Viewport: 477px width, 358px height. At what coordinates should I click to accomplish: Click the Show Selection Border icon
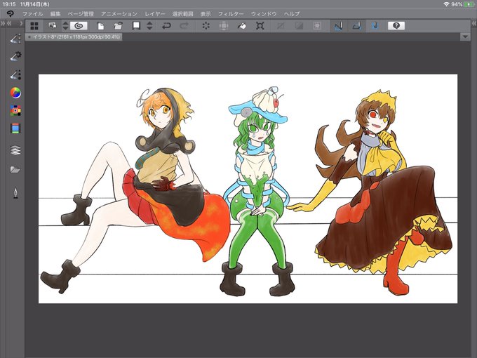coord(317,26)
